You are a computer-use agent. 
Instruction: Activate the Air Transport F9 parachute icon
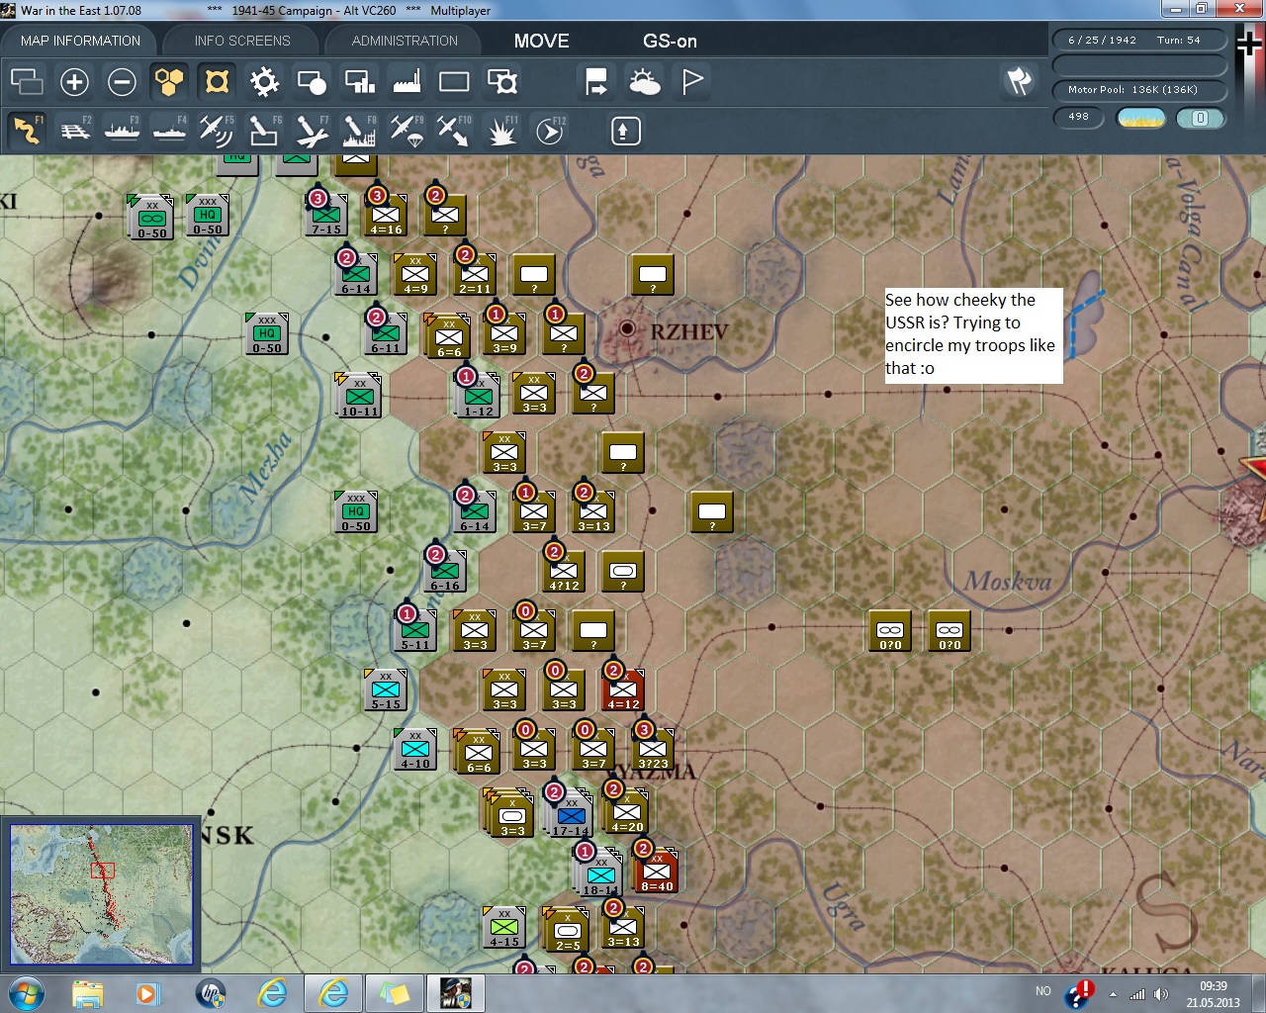[407, 131]
